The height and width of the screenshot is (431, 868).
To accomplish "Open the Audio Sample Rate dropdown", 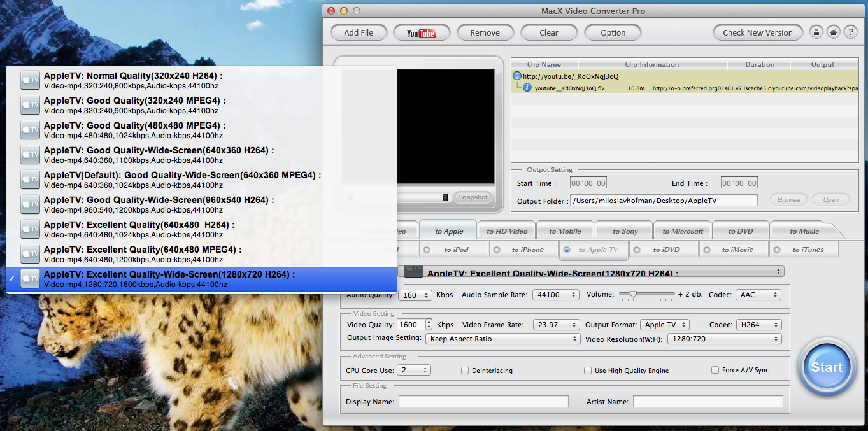I will pos(556,295).
